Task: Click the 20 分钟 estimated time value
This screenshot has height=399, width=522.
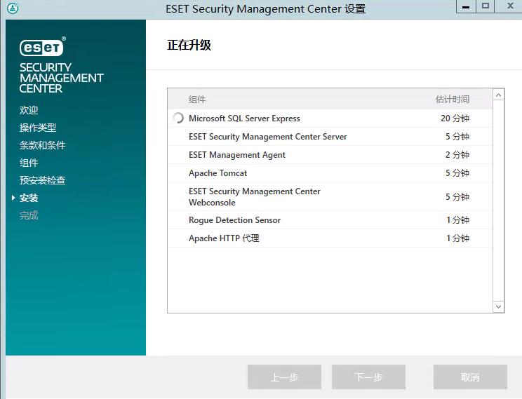Action: tap(455, 118)
